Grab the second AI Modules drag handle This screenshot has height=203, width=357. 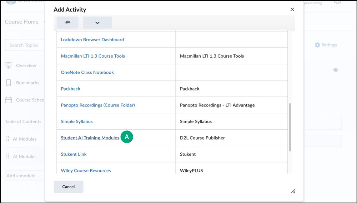(x=8, y=156)
